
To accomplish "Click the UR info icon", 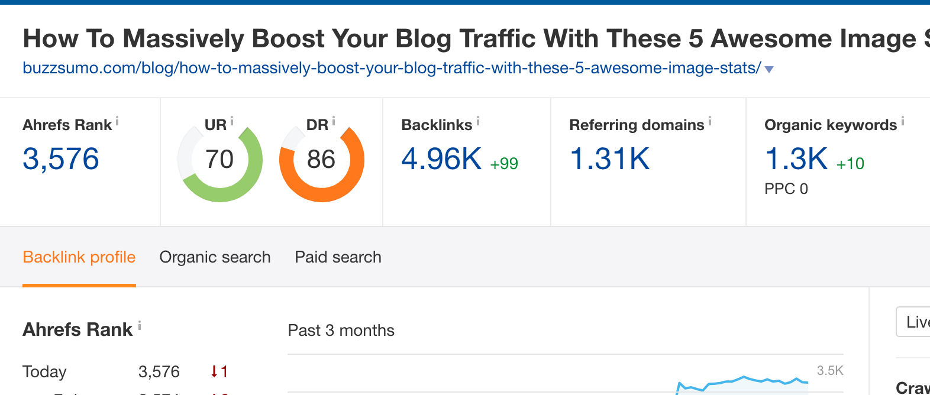I will [232, 121].
